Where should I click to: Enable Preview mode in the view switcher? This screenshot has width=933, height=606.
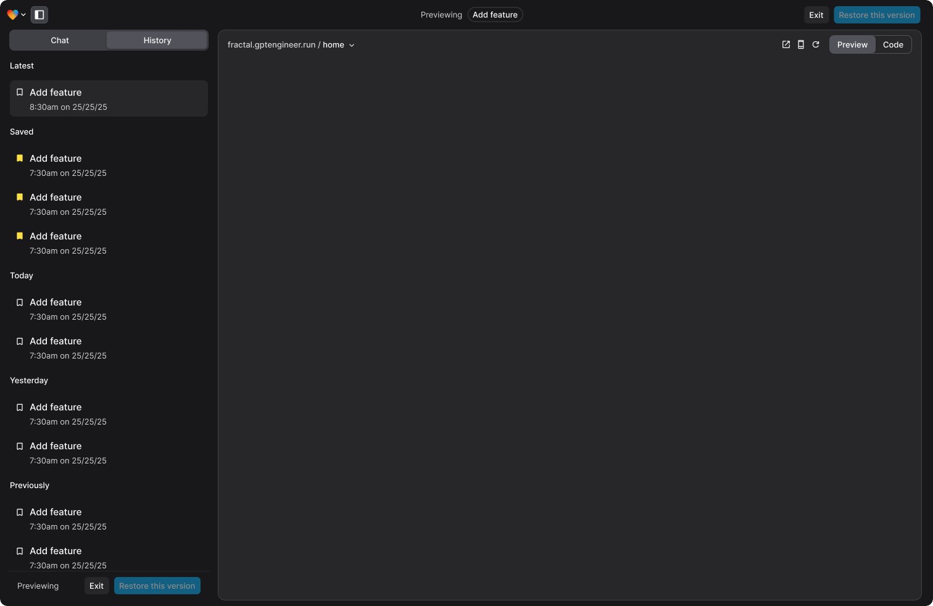point(852,44)
